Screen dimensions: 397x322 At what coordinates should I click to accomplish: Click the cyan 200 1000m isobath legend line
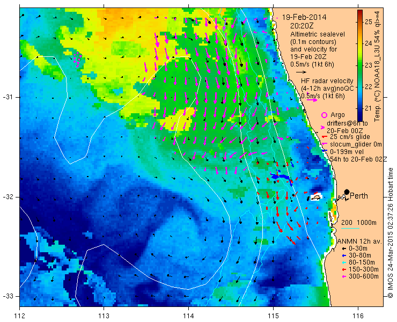pos(350,229)
